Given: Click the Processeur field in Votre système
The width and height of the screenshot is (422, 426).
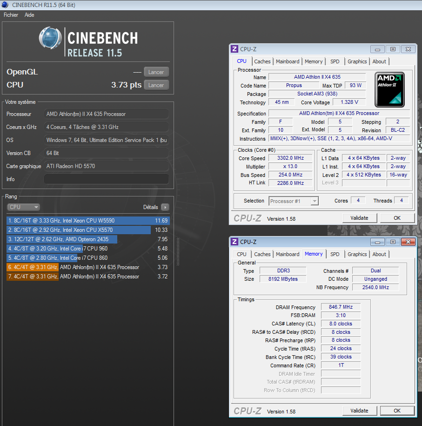Looking at the screenshot, I should pos(107,114).
